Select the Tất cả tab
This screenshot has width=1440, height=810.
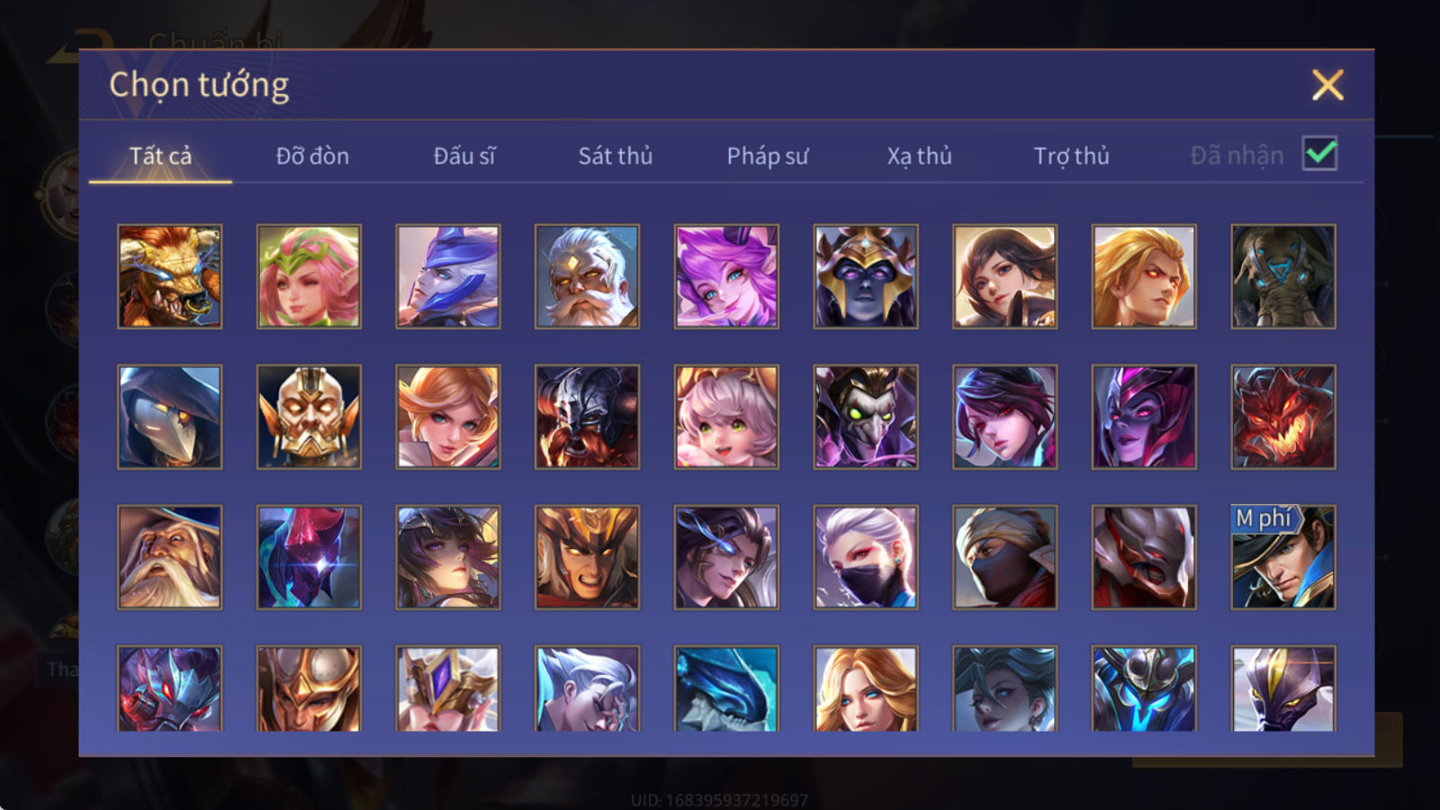point(160,156)
